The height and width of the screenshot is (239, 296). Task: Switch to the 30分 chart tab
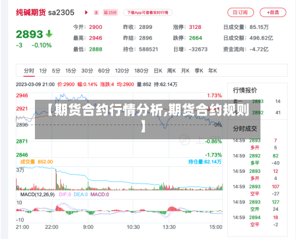coord(87,71)
